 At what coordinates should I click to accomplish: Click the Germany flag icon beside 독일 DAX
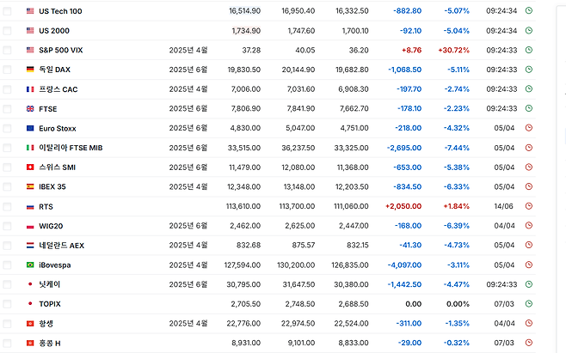(x=30, y=70)
